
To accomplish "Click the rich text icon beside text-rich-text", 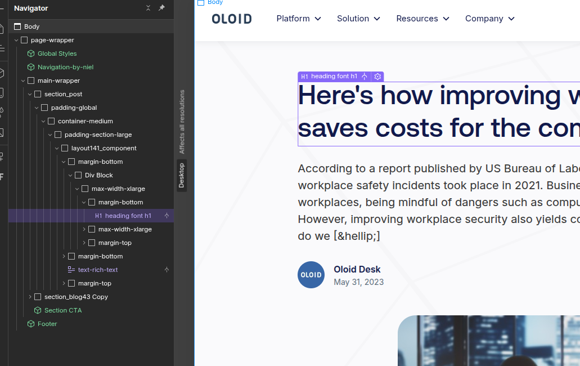I will tap(71, 270).
